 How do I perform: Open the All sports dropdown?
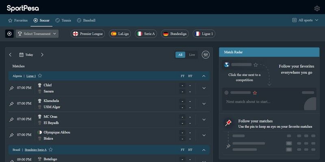[x=305, y=20]
